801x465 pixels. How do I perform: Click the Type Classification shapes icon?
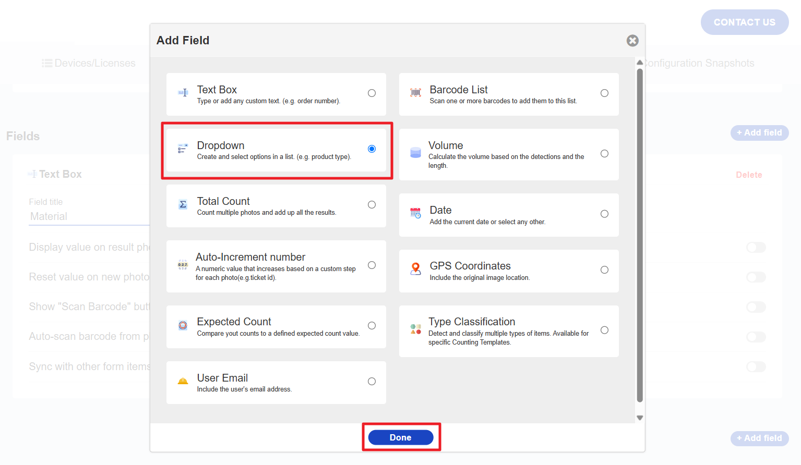pyautogui.click(x=415, y=329)
